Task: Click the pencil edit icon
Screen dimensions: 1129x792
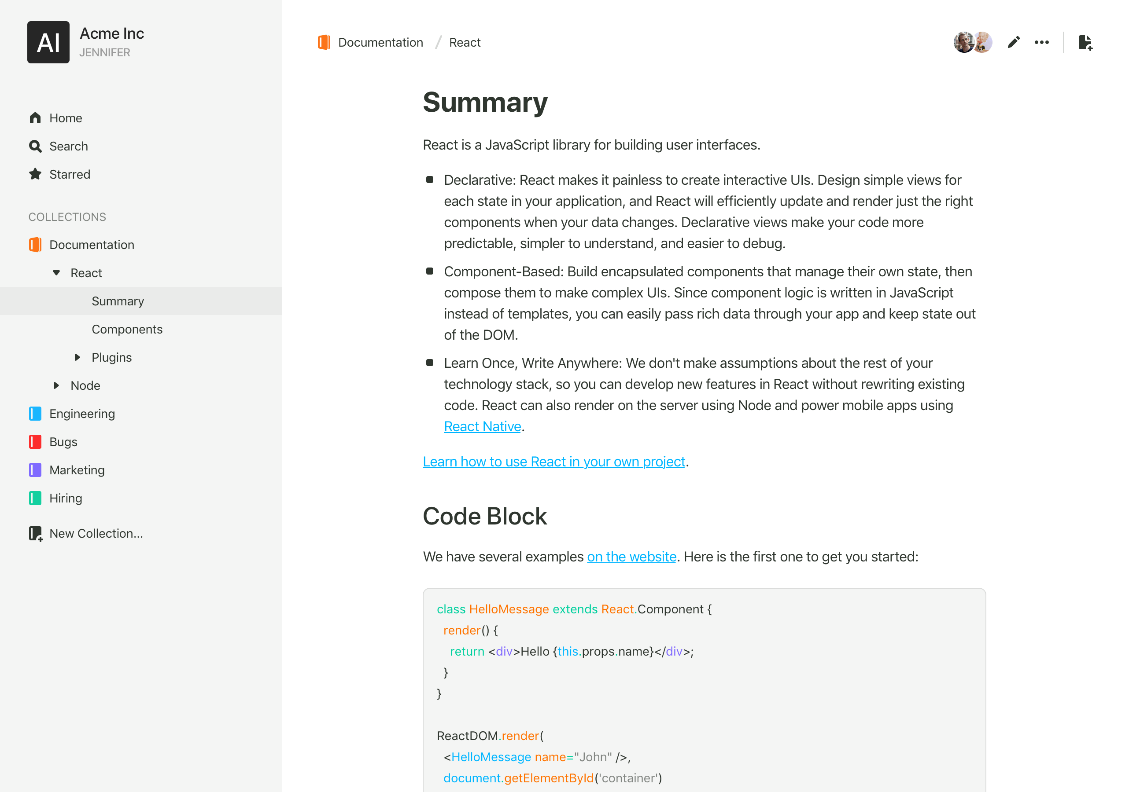Action: click(x=1014, y=43)
